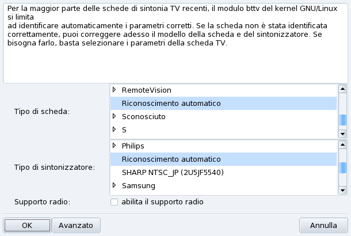The height and width of the screenshot is (236, 351).
Task: Click the card list scroll-up arrow
Action: point(342,89)
